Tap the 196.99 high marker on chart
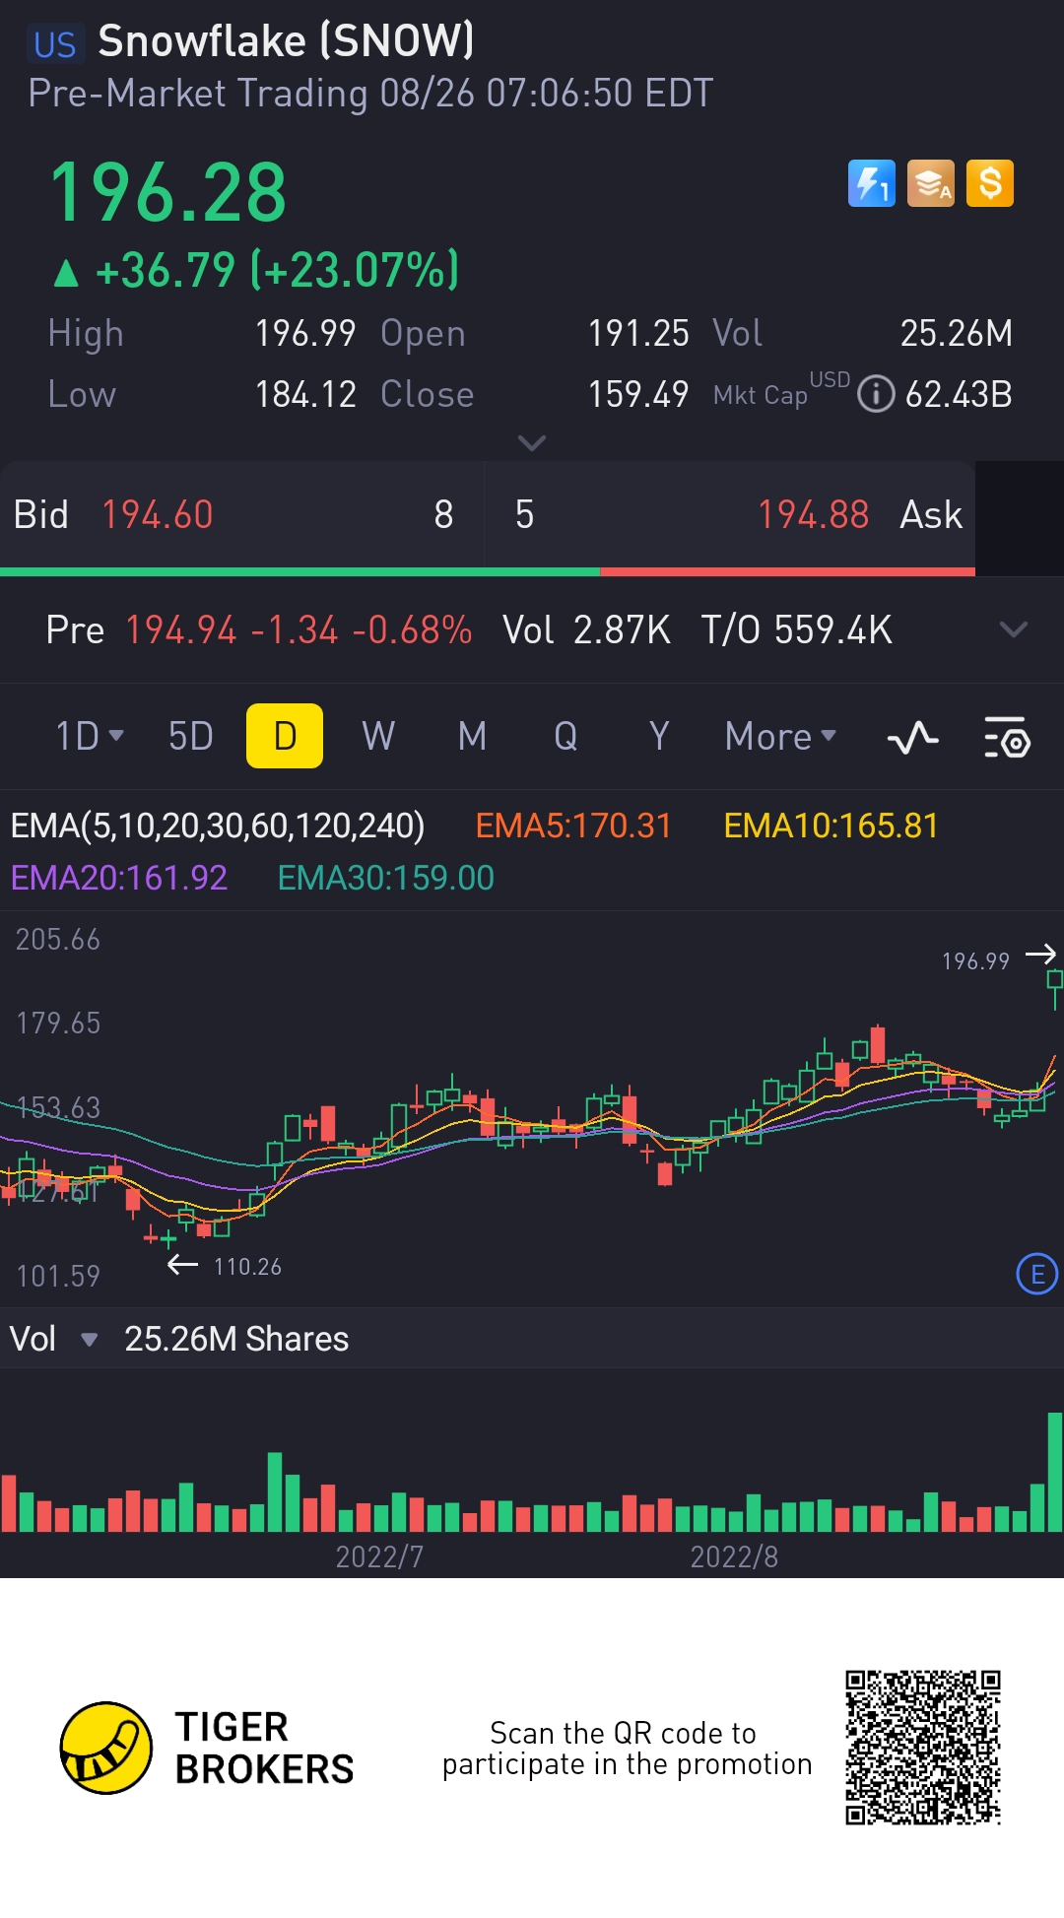 tap(976, 960)
